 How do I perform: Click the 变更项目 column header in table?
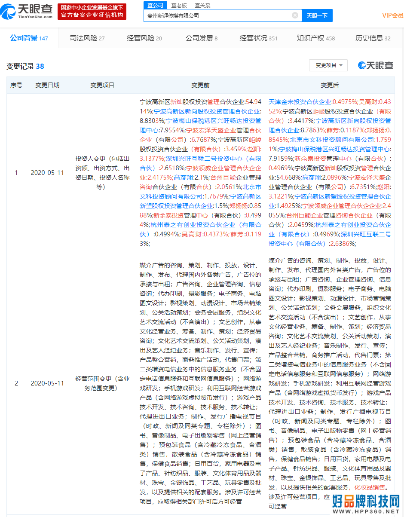(x=102, y=85)
